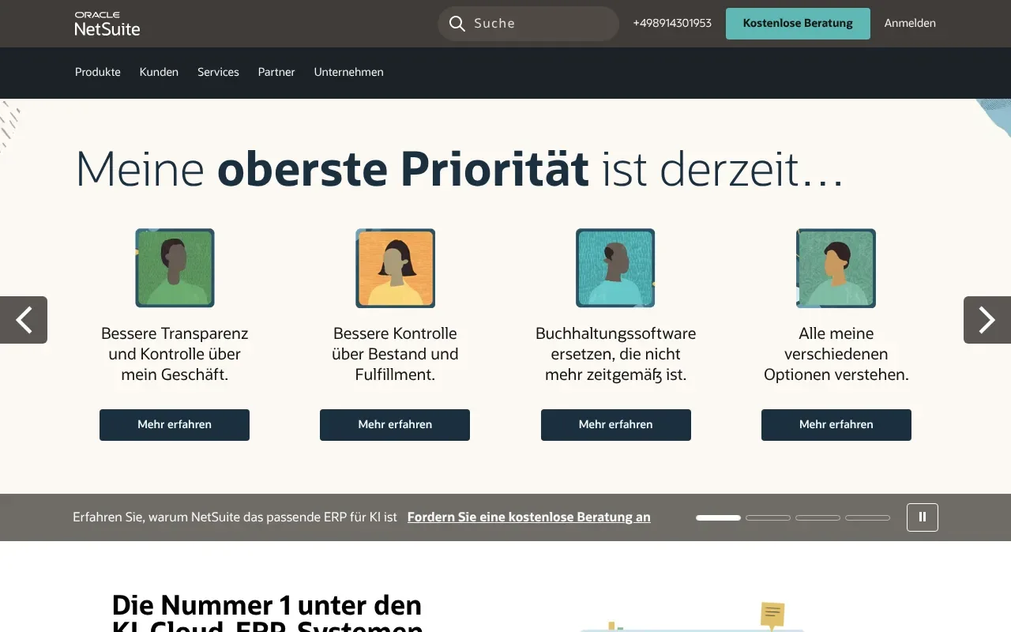Select the second carousel progress indicator

[768, 517]
